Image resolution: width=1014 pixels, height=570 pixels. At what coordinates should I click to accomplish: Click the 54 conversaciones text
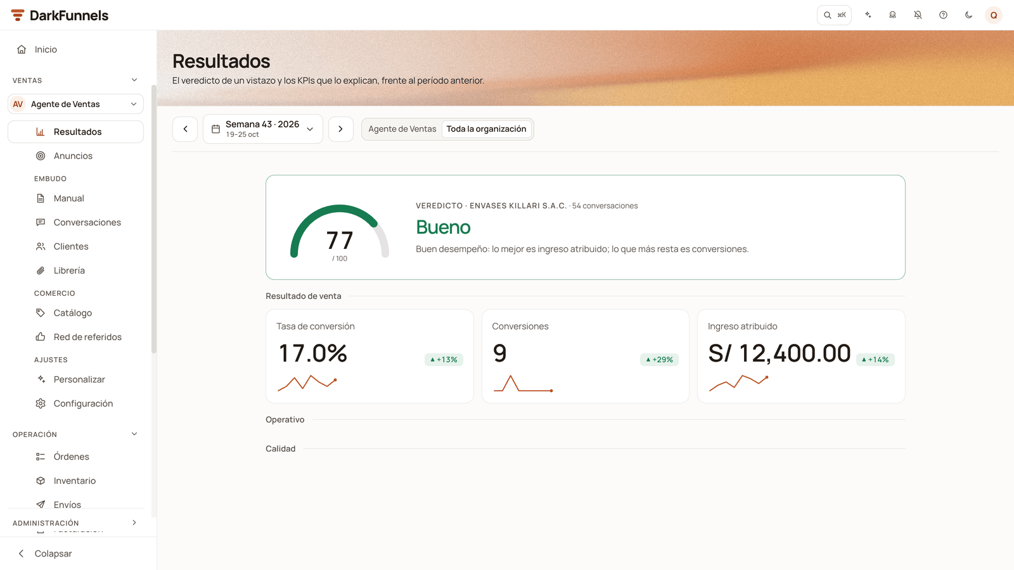pos(605,206)
